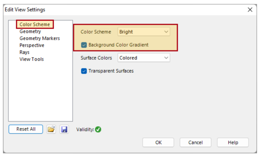Select Geometry in the settings list
This screenshot has width=261, height=156.
[30, 31]
